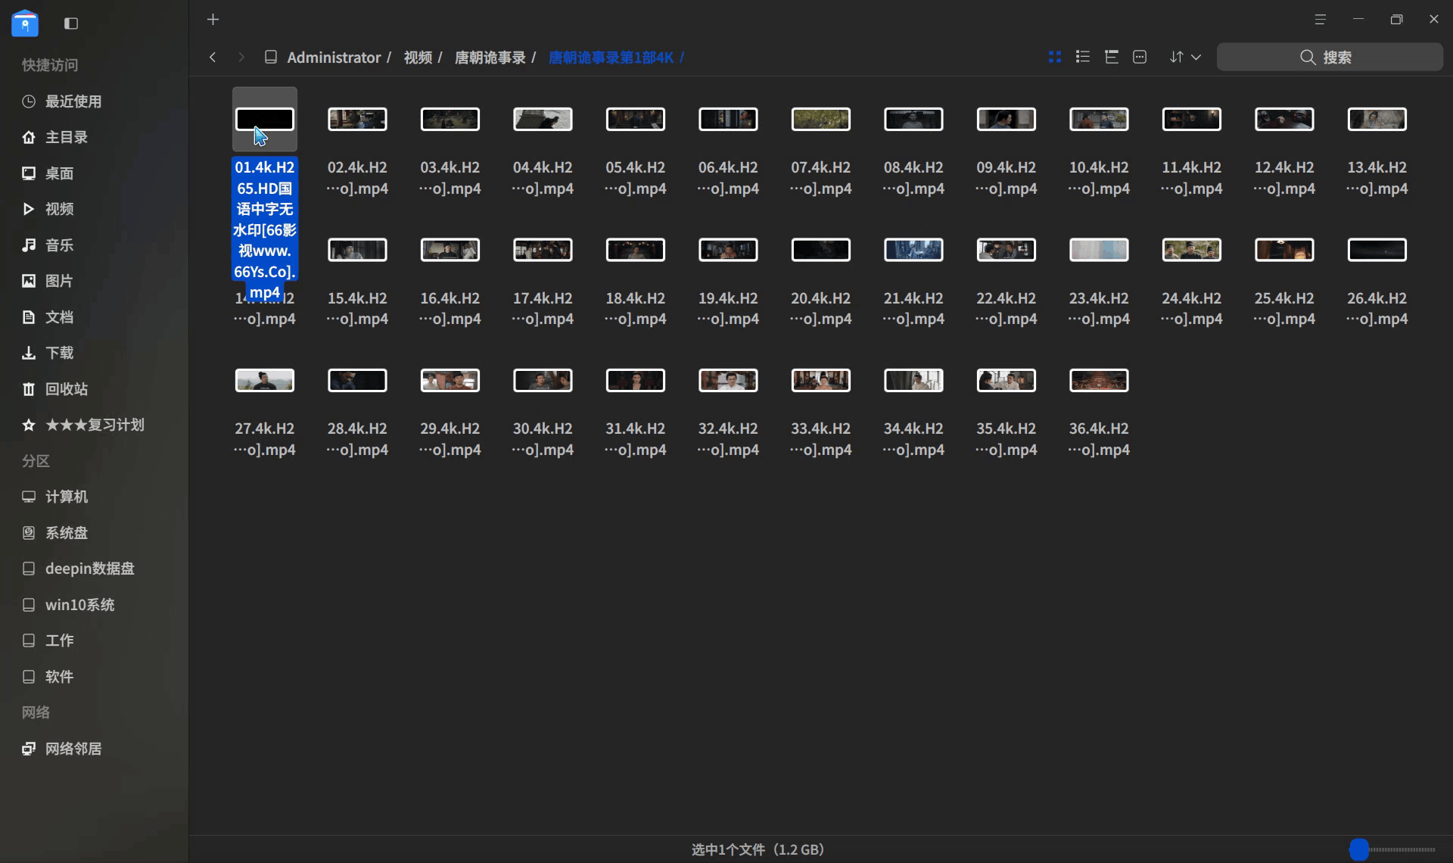Image resolution: width=1453 pixels, height=863 pixels.
Task: Click 唐朝诡事录 in the breadcrumb path
Action: [x=490, y=58]
